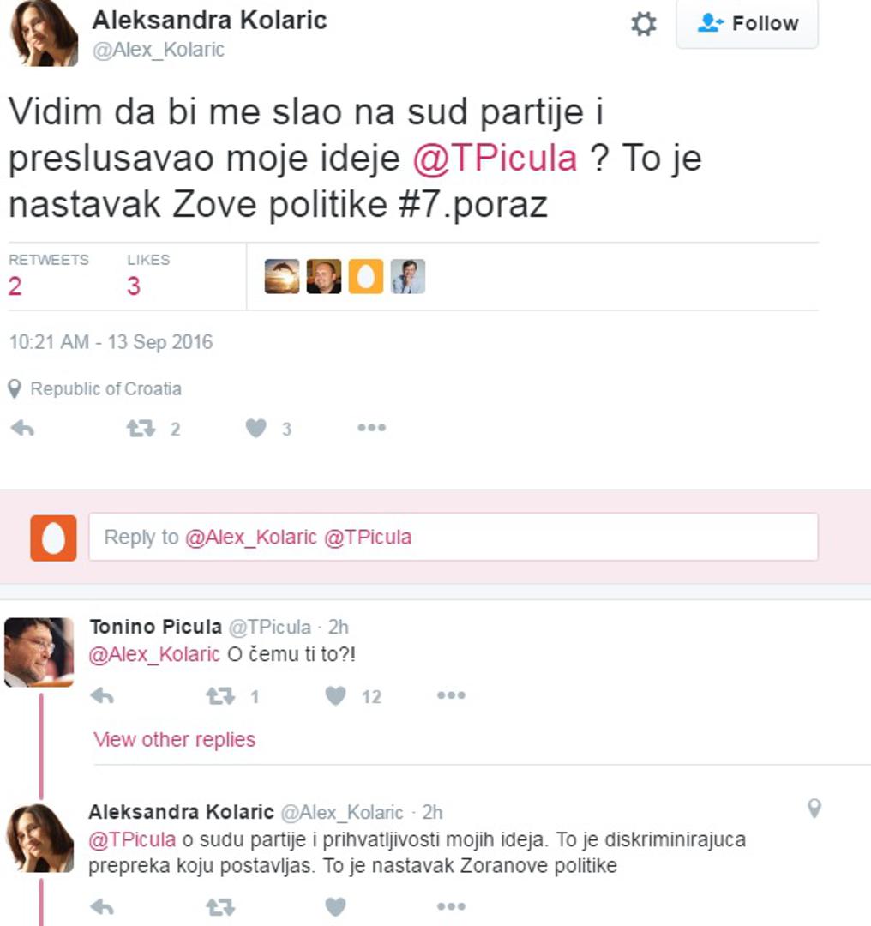Retweet Tonino Picula's reply
This screenshot has height=926, width=871.
pyautogui.click(x=220, y=696)
